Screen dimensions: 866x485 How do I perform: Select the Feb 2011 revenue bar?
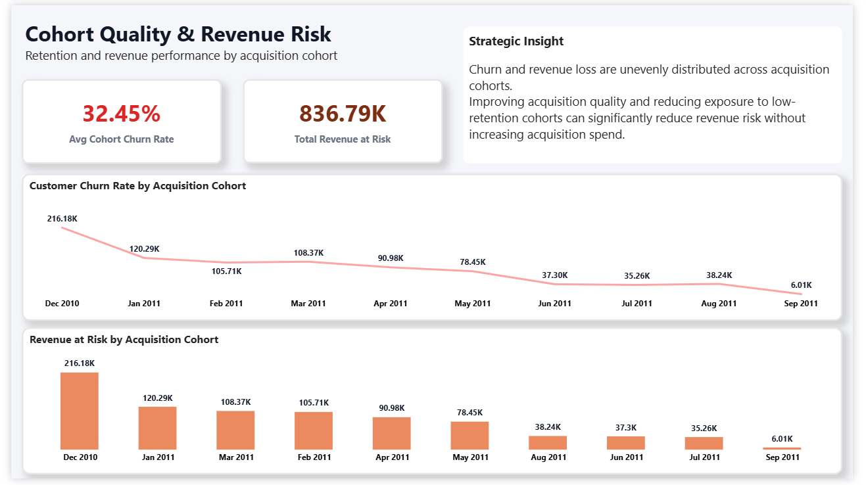[x=314, y=430]
